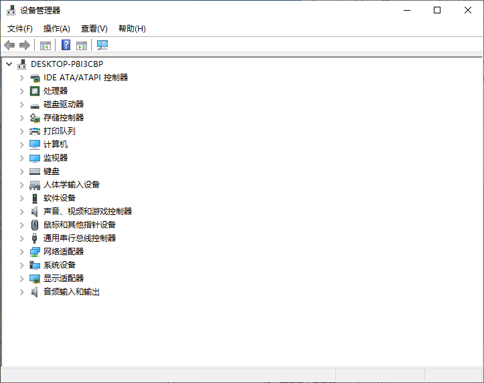Viewport: 484px width, 383px height.
Task: Open the 查看(V) menu
Action: click(94, 29)
